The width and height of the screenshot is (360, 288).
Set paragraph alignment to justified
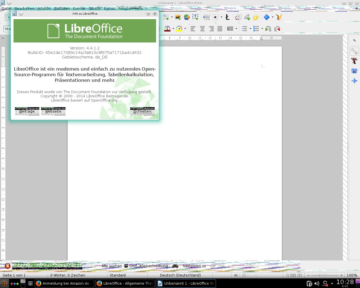pyautogui.click(x=220, y=28)
